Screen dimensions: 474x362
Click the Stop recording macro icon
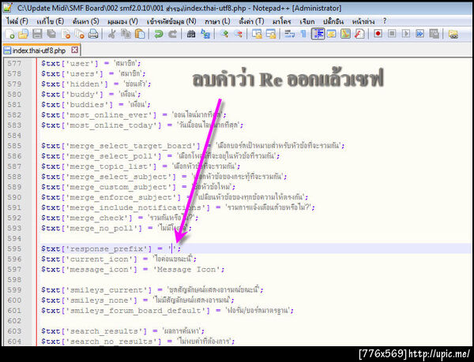point(392,33)
